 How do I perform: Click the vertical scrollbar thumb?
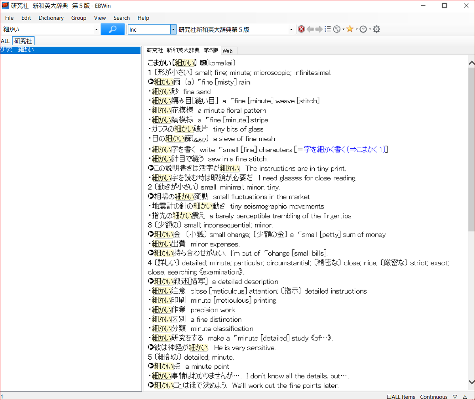pos(471,150)
